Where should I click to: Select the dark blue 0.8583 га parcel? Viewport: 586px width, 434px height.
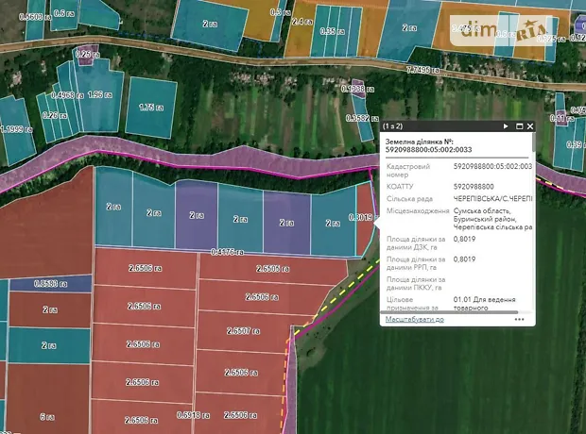click(49, 283)
